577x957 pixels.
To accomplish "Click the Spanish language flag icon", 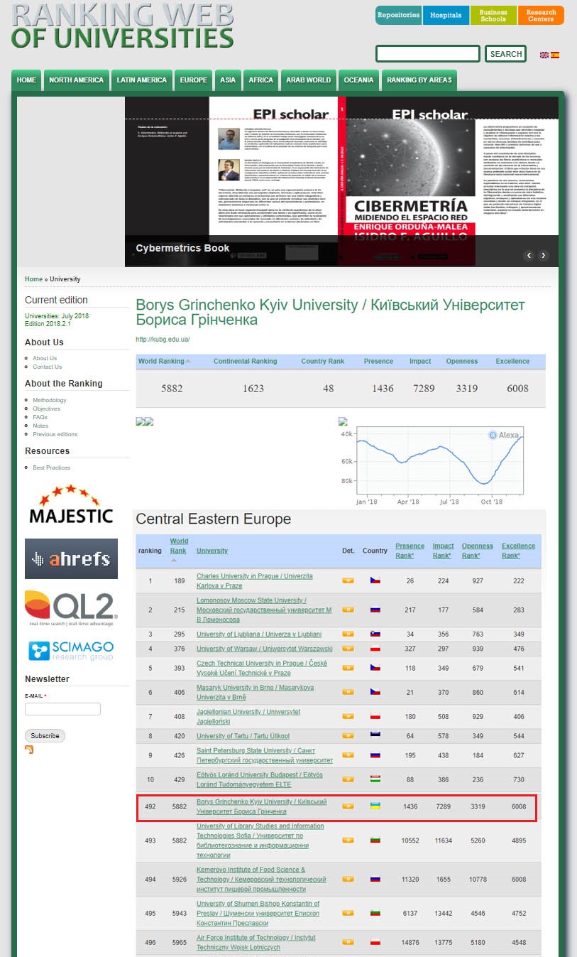I will click(x=555, y=55).
